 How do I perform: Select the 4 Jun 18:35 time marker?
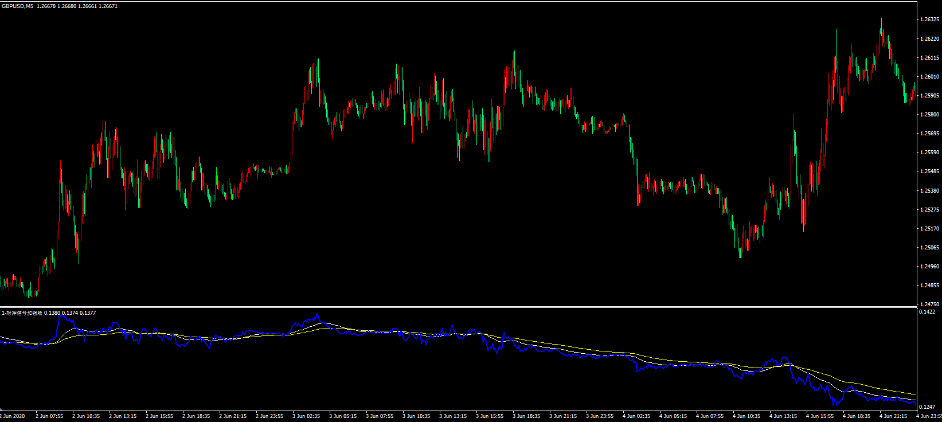click(857, 416)
